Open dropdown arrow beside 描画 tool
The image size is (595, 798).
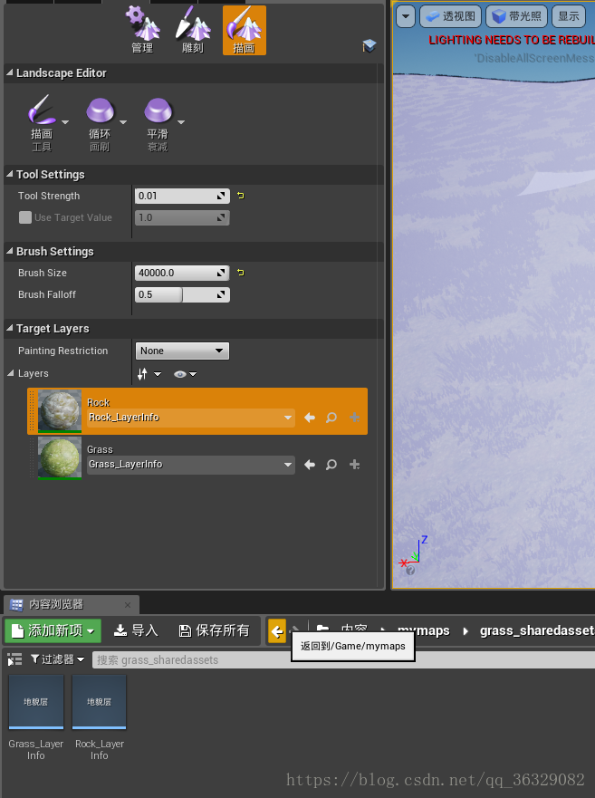click(64, 122)
